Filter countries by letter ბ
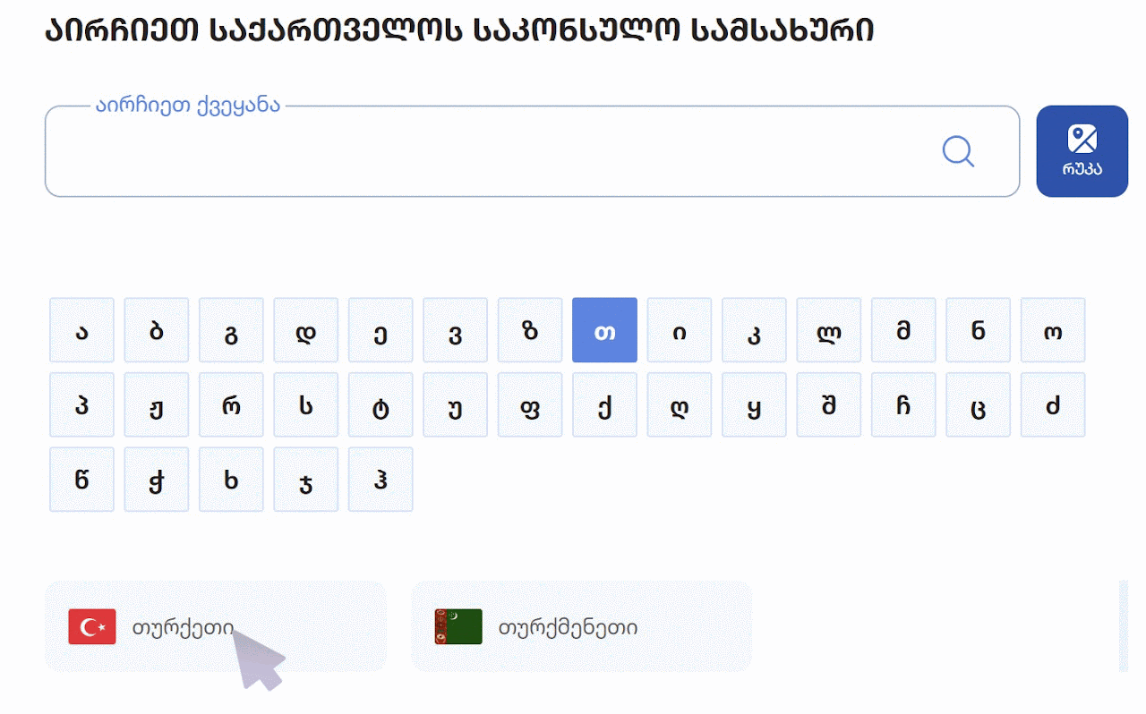 coord(157,330)
